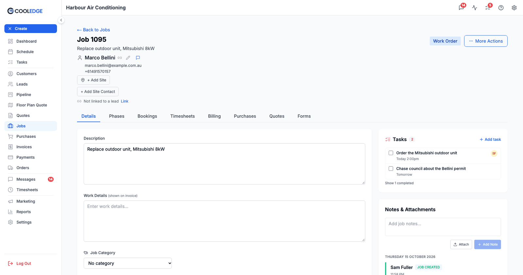The width and height of the screenshot is (523, 275).
Task: Open Marketing in the sidebar
Action: point(31,202)
